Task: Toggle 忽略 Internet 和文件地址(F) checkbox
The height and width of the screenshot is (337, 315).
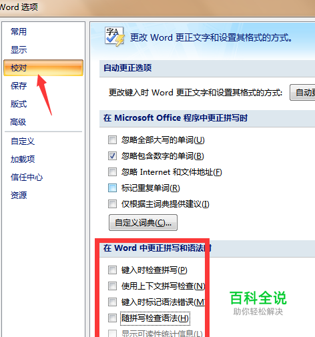Action: point(112,172)
